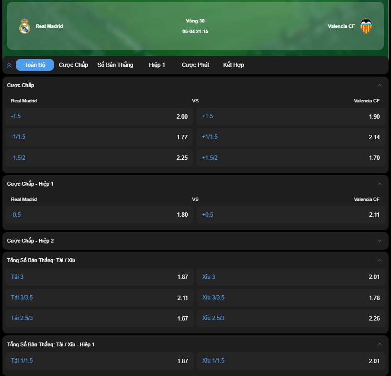
Task: Pick Xỉu 3/3.5 at 1.78
Action: [x=291, y=298]
